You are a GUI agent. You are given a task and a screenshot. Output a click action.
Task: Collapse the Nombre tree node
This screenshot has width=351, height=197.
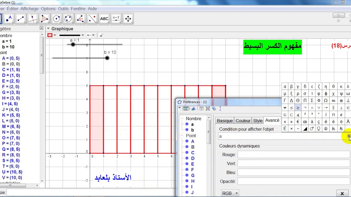[x=182, y=118]
